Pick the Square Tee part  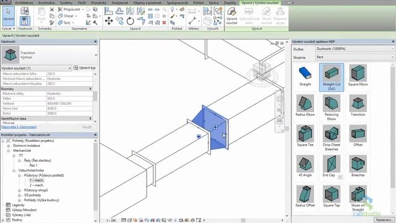coord(305,136)
